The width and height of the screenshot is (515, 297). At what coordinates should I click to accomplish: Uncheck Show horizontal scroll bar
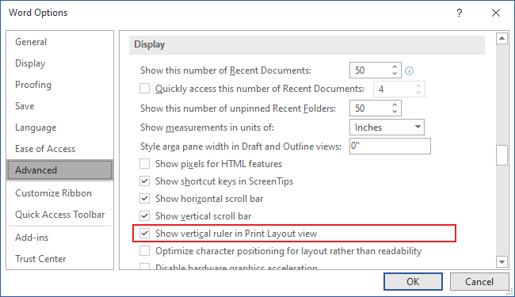(144, 199)
